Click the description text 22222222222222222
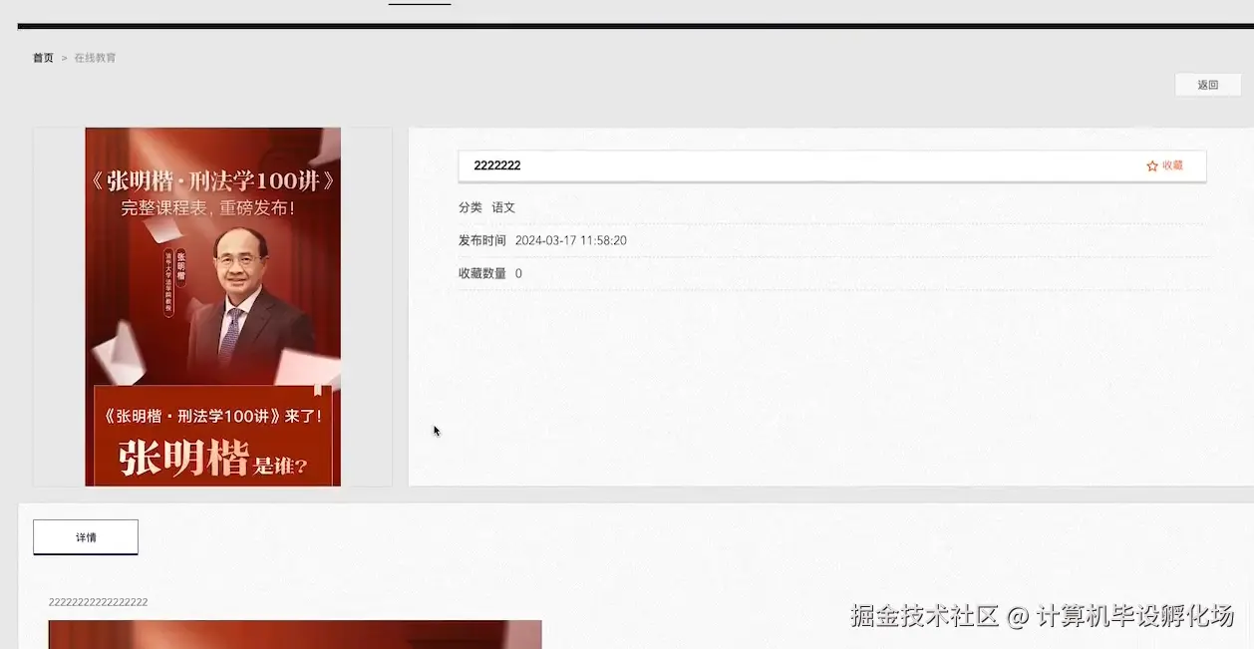 (x=98, y=602)
